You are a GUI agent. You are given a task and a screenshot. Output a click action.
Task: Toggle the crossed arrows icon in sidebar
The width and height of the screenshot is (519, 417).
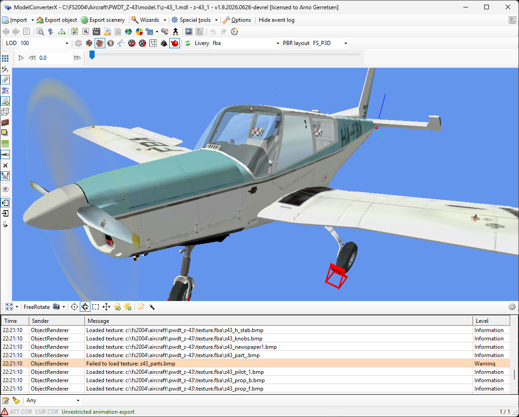click(5, 176)
